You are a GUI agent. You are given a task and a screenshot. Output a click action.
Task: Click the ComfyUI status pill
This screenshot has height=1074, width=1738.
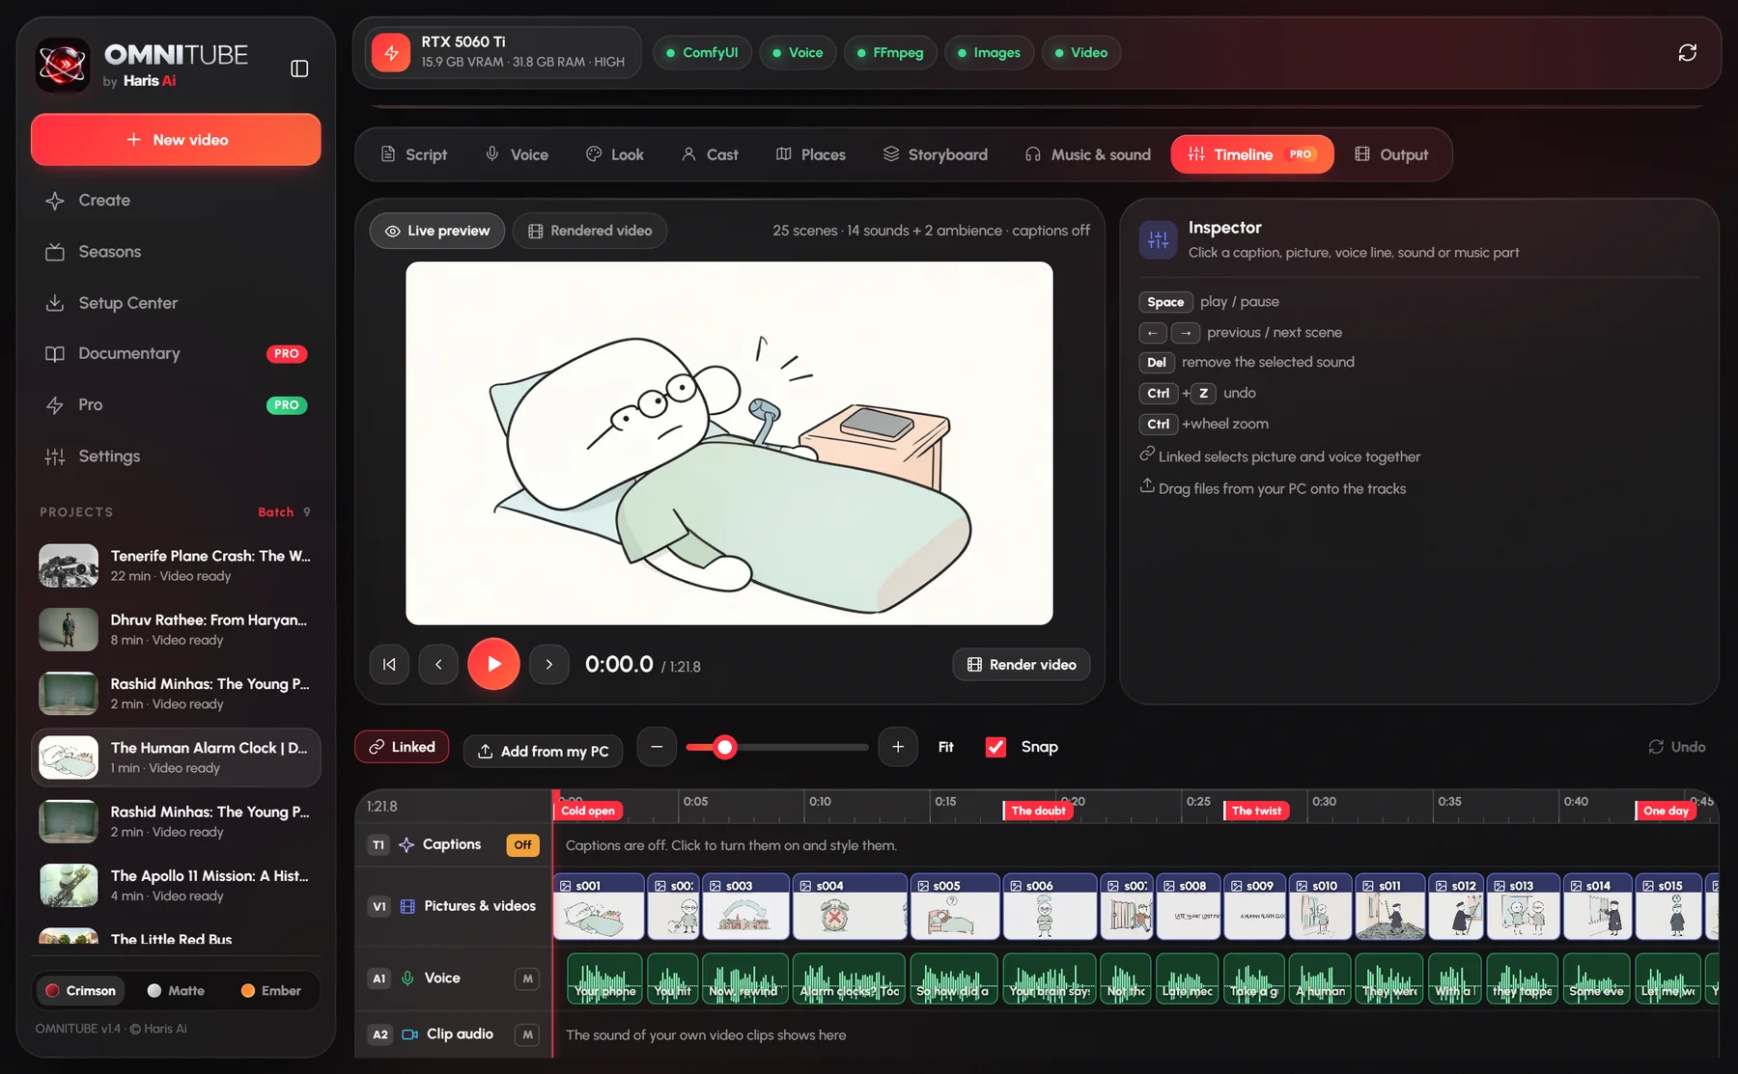[x=702, y=52]
